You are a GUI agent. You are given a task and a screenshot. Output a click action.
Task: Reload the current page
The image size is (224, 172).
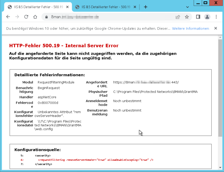(26, 17)
